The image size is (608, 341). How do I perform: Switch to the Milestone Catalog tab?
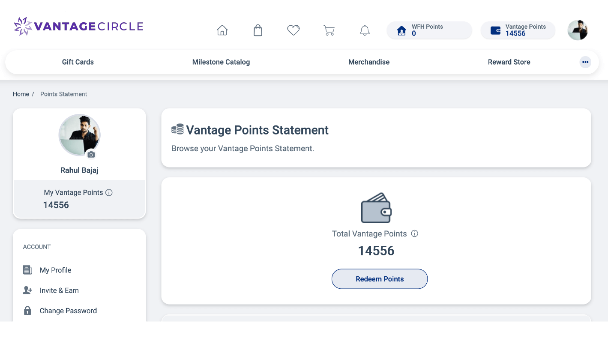(x=221, y=62)
